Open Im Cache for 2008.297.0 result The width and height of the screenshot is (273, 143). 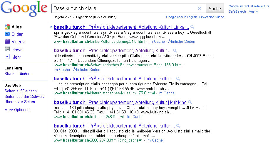pos(155,140)
